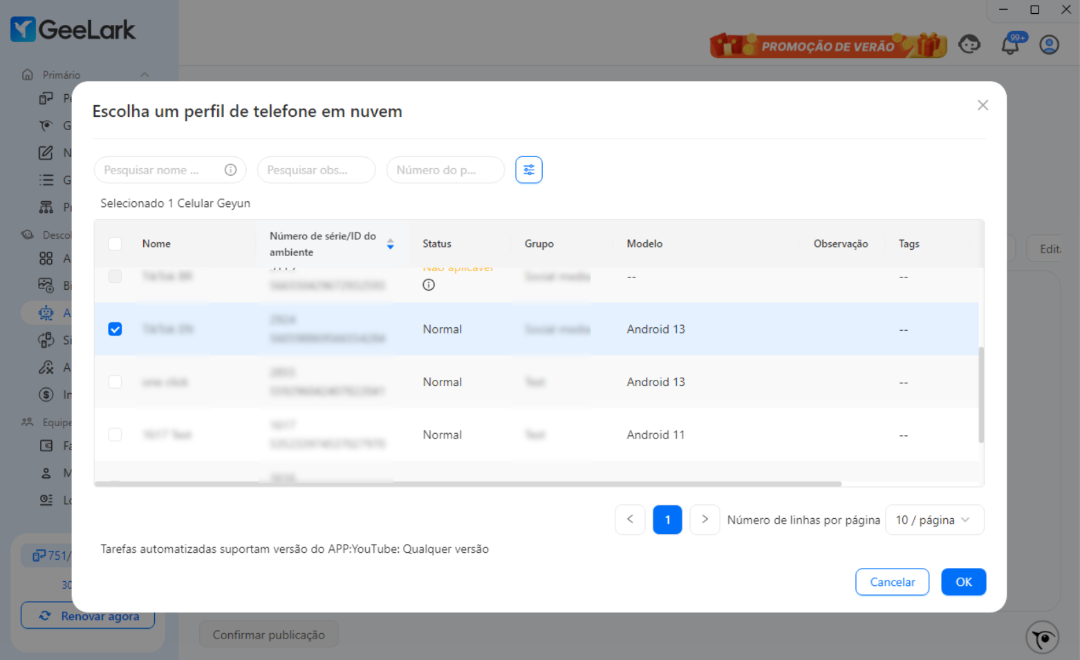This screenshot has width=1080, height=660.
Task: Click the Nome column header
Action: [x=156, y=244]
